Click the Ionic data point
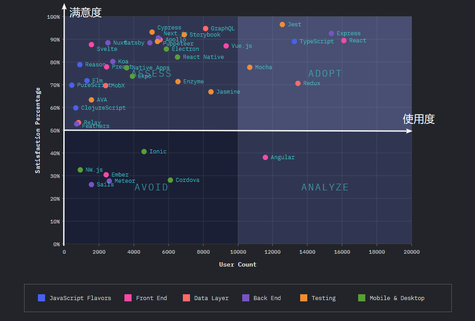The image size is (475, 321). [x=144, y=152]
